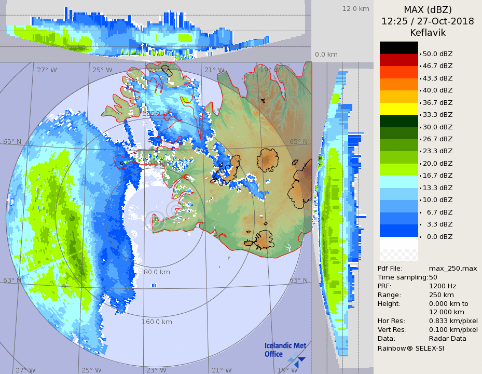Choose the lime 16.7 dBZ legend swatch
Image resolution: width=482 pixels, height=374 pixels.
tap(398, 169)
